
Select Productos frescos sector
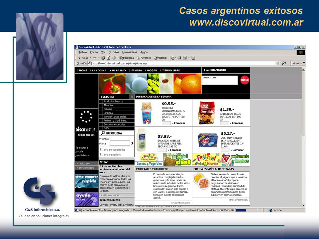point(113,101)
